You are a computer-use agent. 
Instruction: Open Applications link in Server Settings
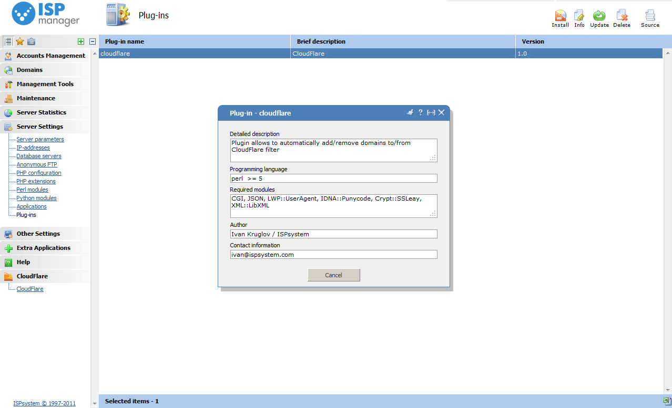coord(32,206)
